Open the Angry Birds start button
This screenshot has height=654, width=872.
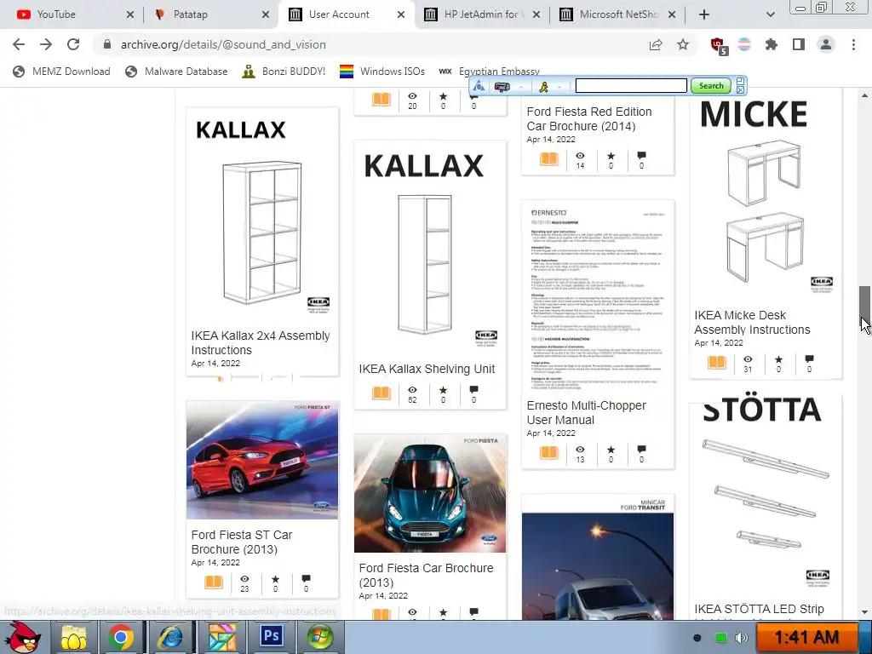point(22,637)
